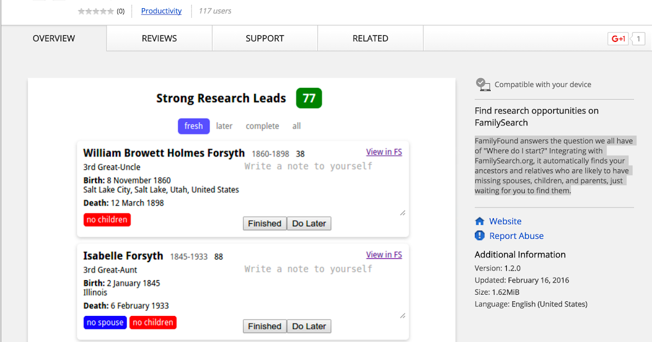The image size is (652, 342).
Task: Select the 'later' filter option
Action: coord(224,126)
